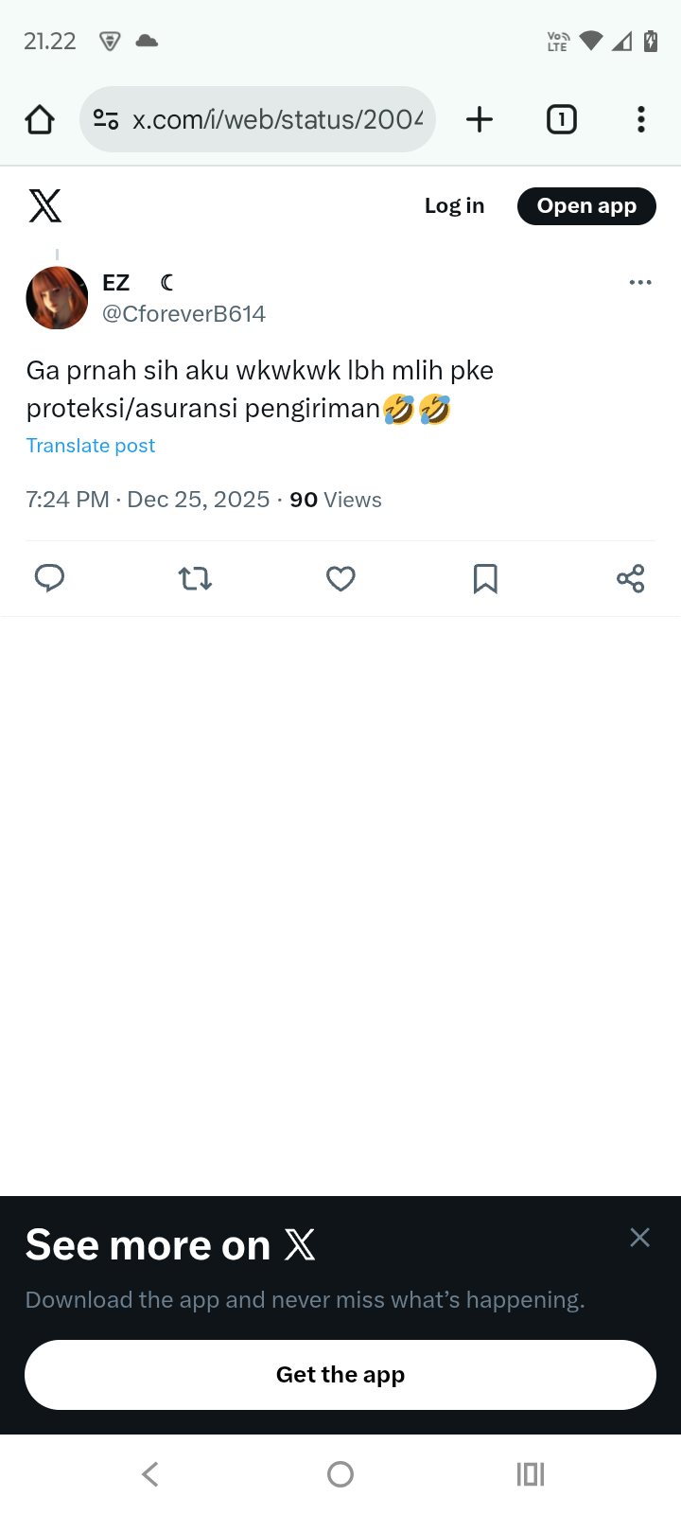
Task: Tap the x.com URL address field
Action: (x=276, y=119)
